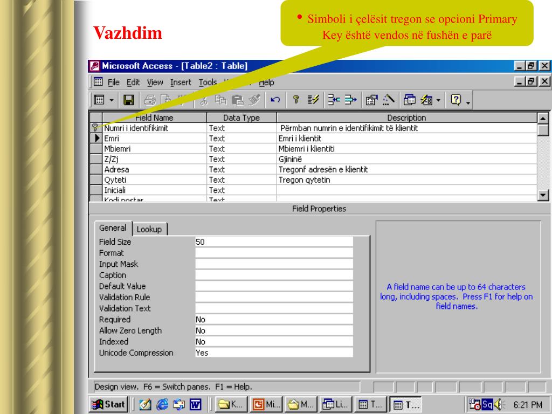Expand the New Object dropdown arrow
This screenshot has width=552, height=414.
coord(438,100)
